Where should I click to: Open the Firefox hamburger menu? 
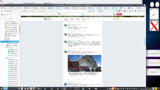[144, 11]
